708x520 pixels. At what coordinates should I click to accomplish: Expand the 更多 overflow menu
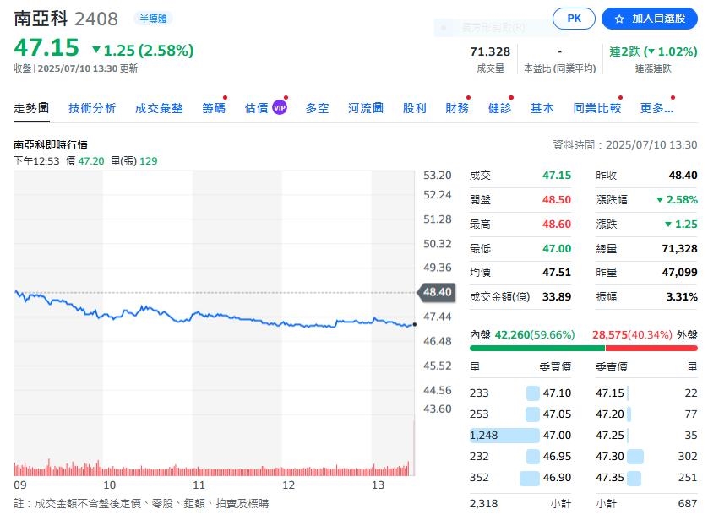click(x=656, y=107)
